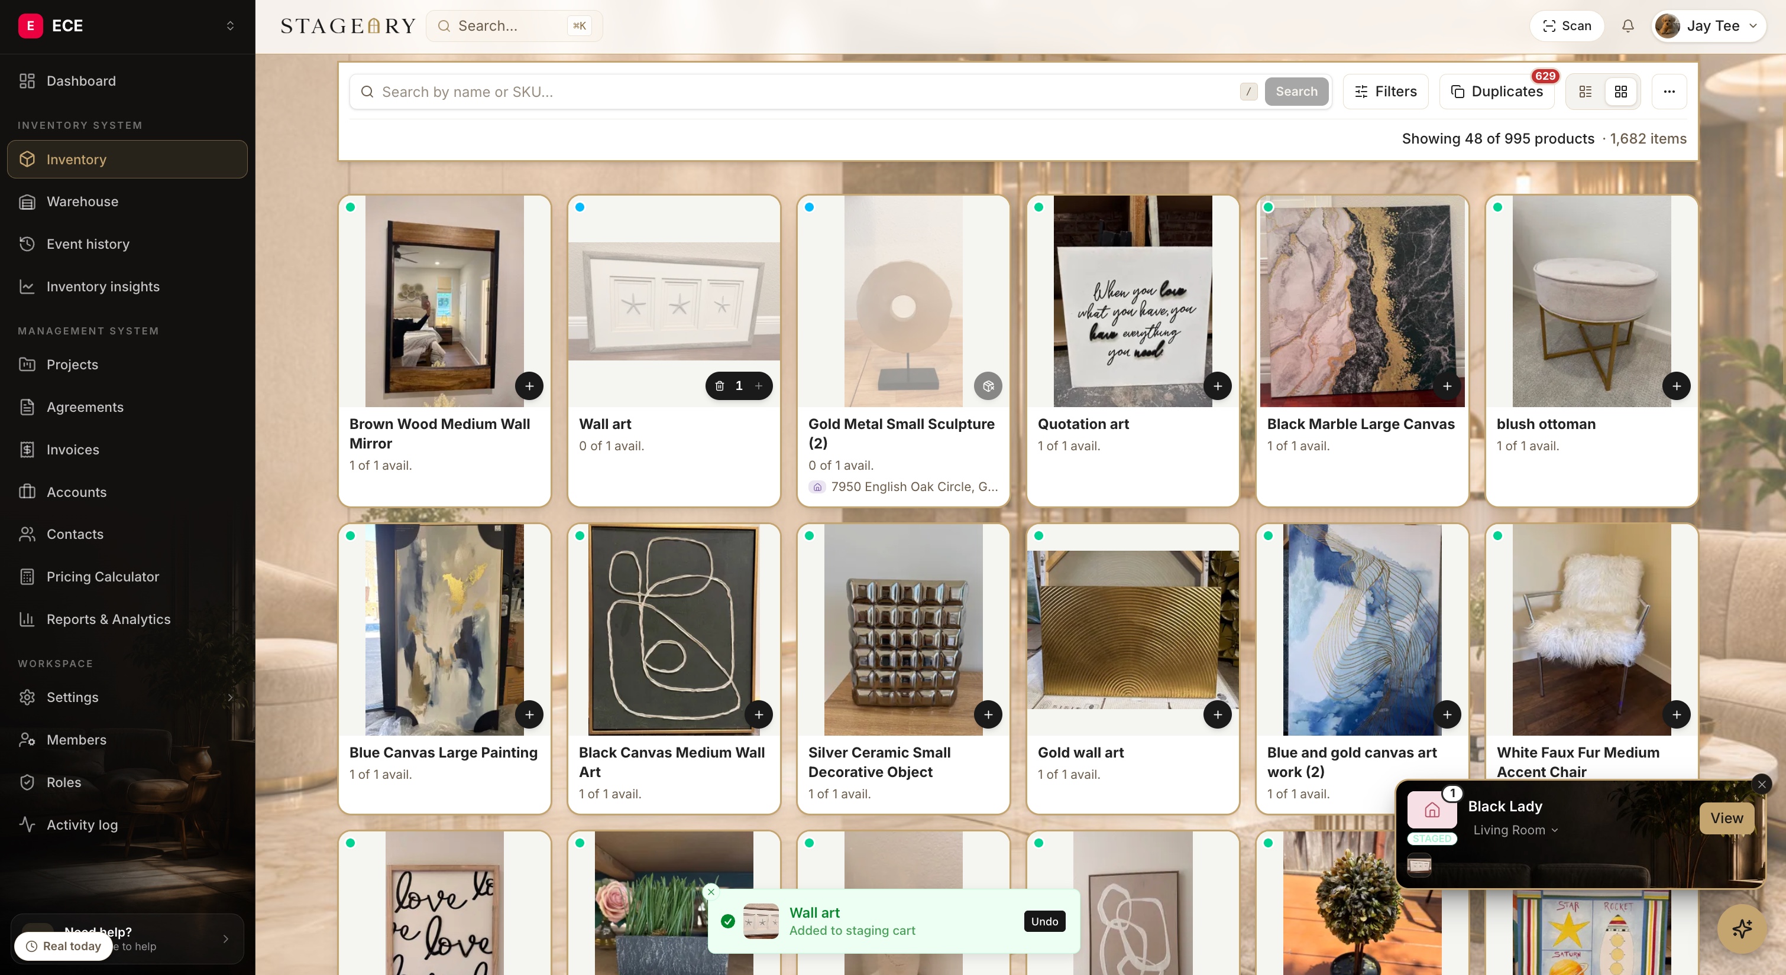The image size is (1786, 975).
Task: Click the Pricing Calculator icon
Action: point(27,577)
